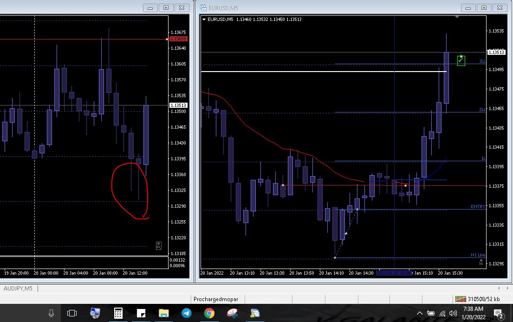Click the 20 Jan 13:10 time label
513x322 pixels.
pyautogui.click(x=242, y=273)
